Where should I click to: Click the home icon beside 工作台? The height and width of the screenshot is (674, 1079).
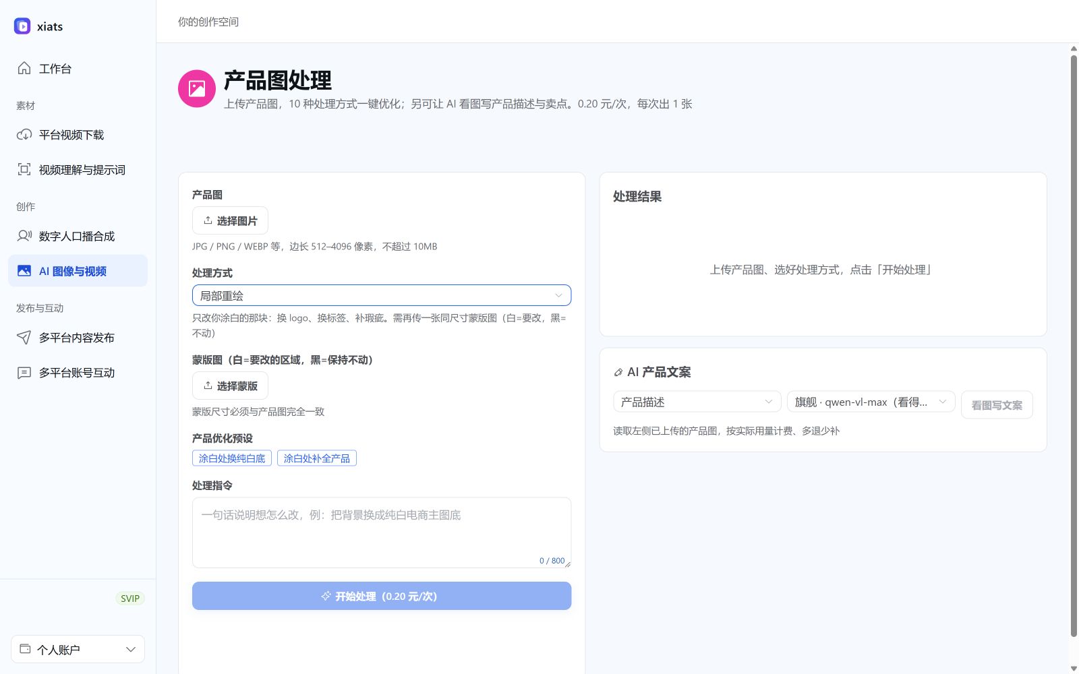[24, 68]
